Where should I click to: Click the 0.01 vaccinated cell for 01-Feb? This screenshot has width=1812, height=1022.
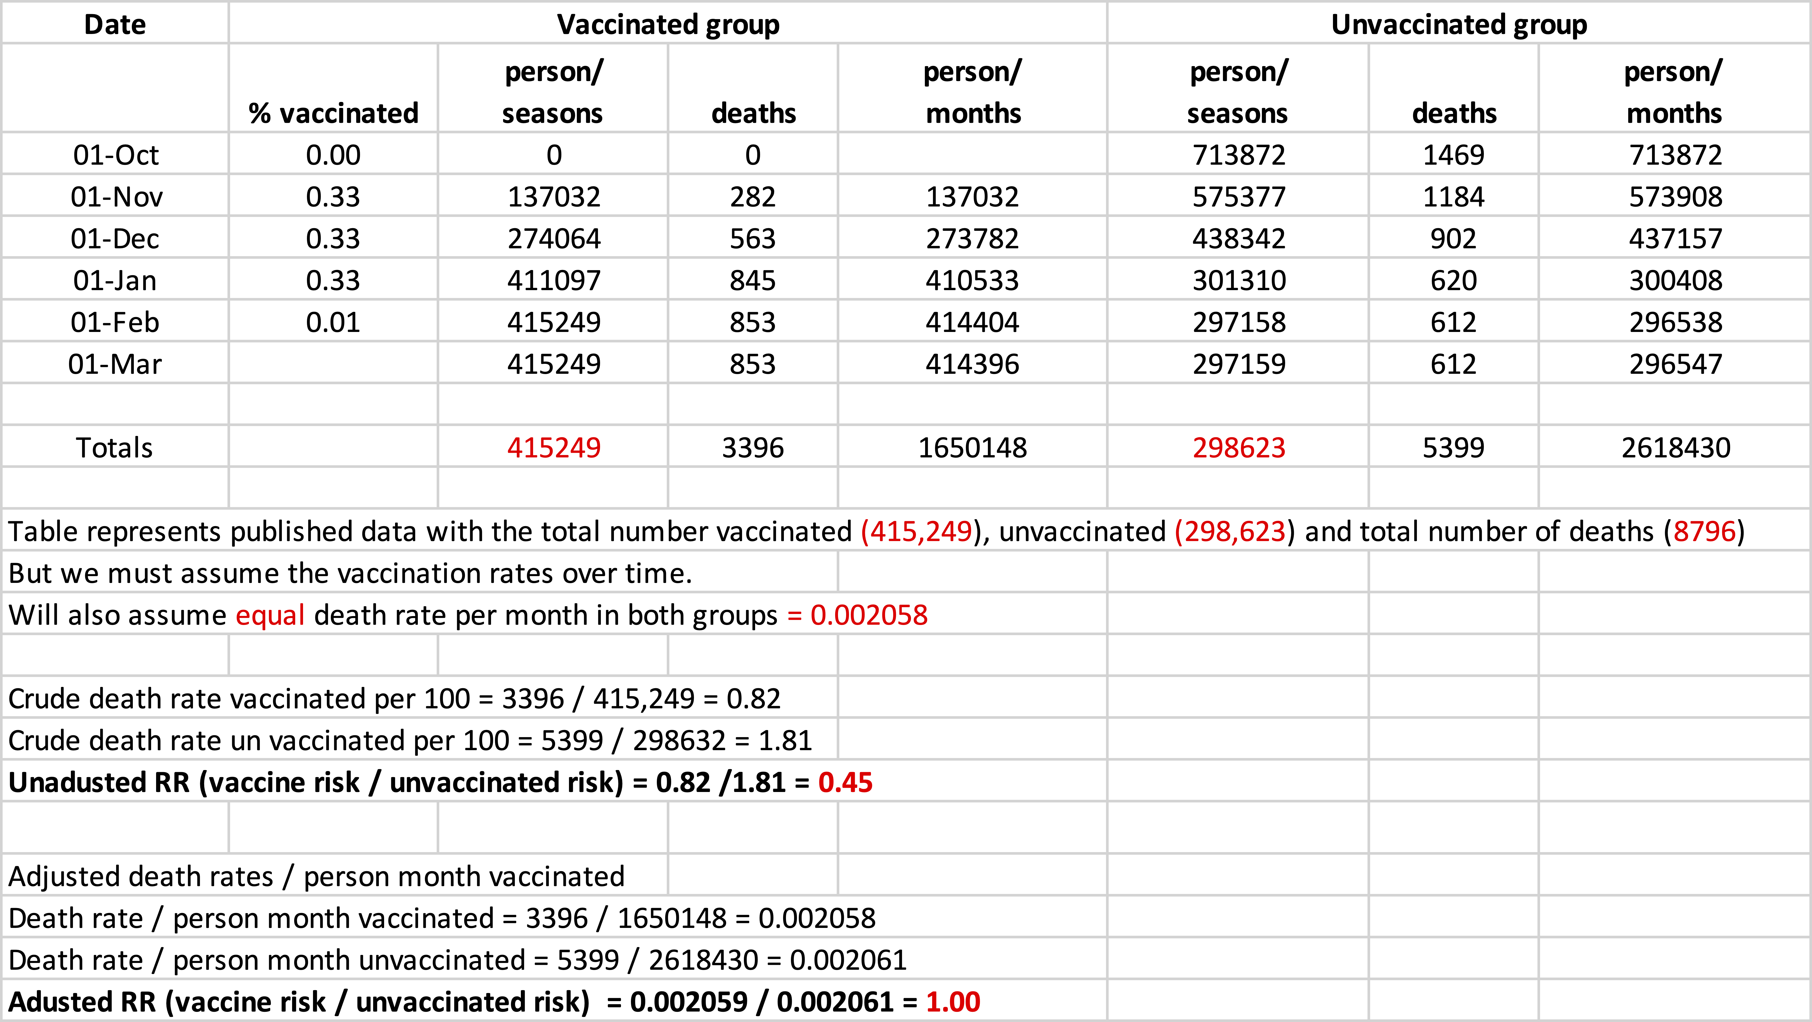tap(333, 321)
